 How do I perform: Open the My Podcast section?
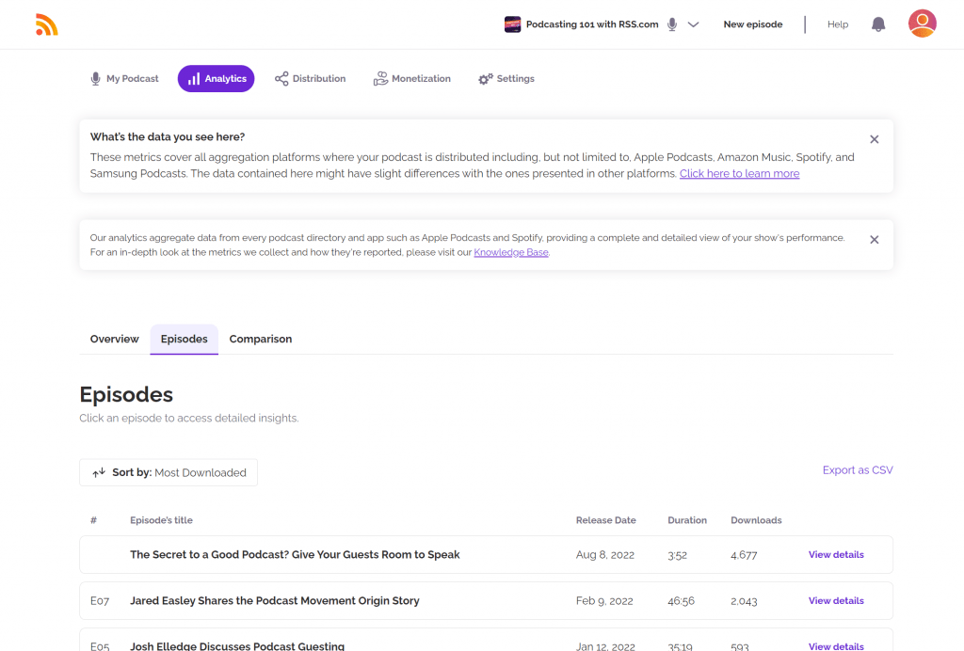pos(124,79)
